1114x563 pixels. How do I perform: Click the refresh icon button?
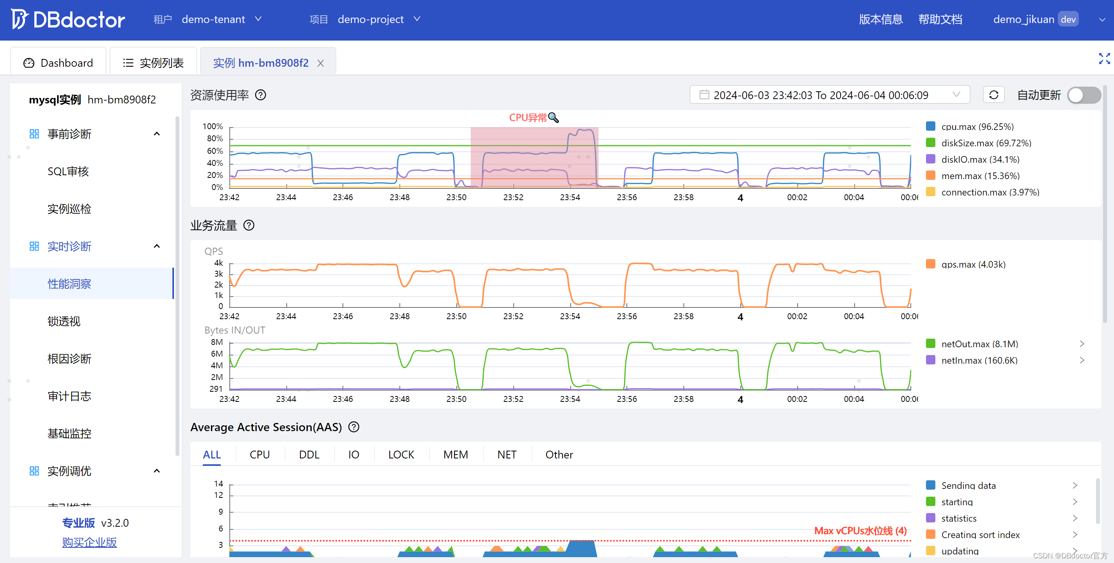click(x=993, y=95)
